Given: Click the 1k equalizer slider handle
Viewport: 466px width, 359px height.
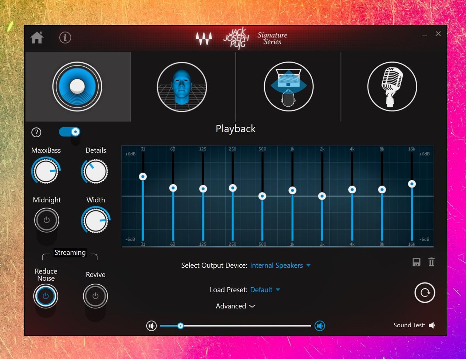Looking at the screenshot, I should [292, 190].
